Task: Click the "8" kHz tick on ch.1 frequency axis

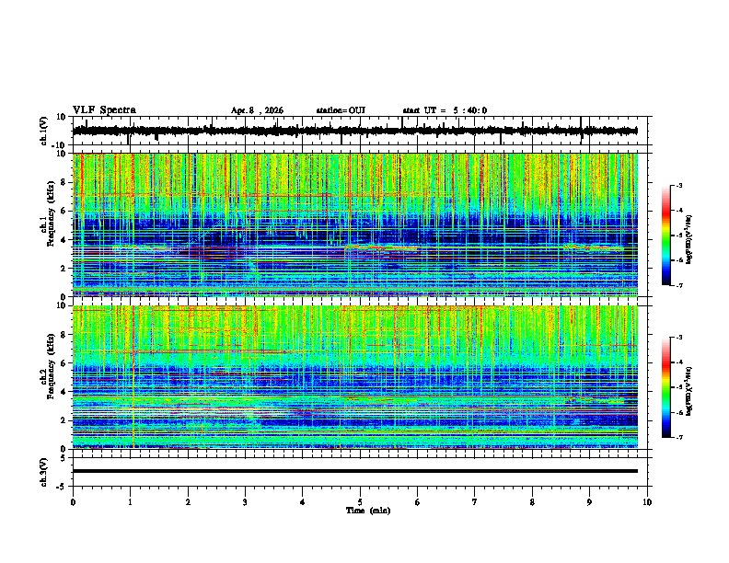Action: (64, 182)
